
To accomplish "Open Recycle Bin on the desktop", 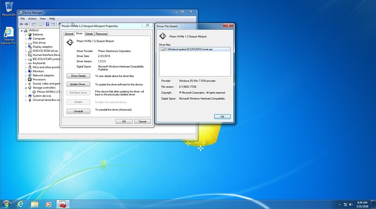I will (9, 9).
